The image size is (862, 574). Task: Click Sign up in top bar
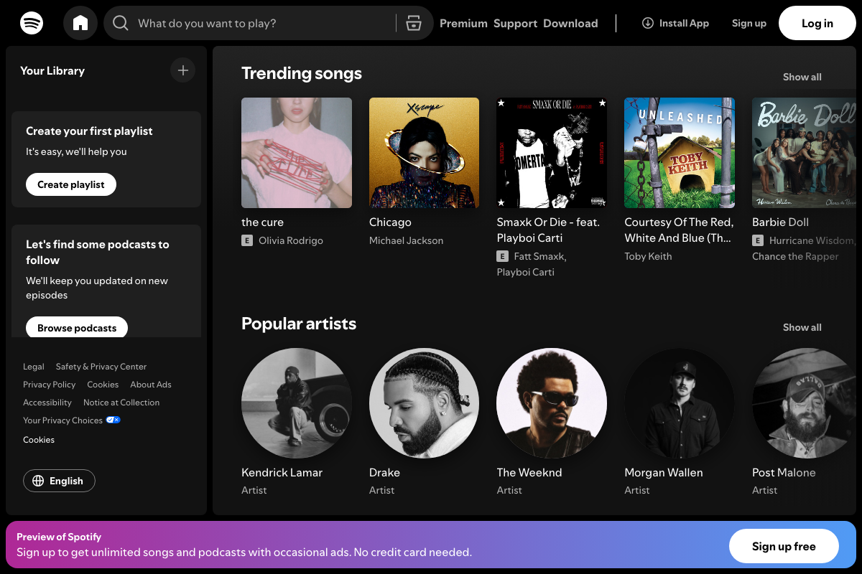coord(749,23)
